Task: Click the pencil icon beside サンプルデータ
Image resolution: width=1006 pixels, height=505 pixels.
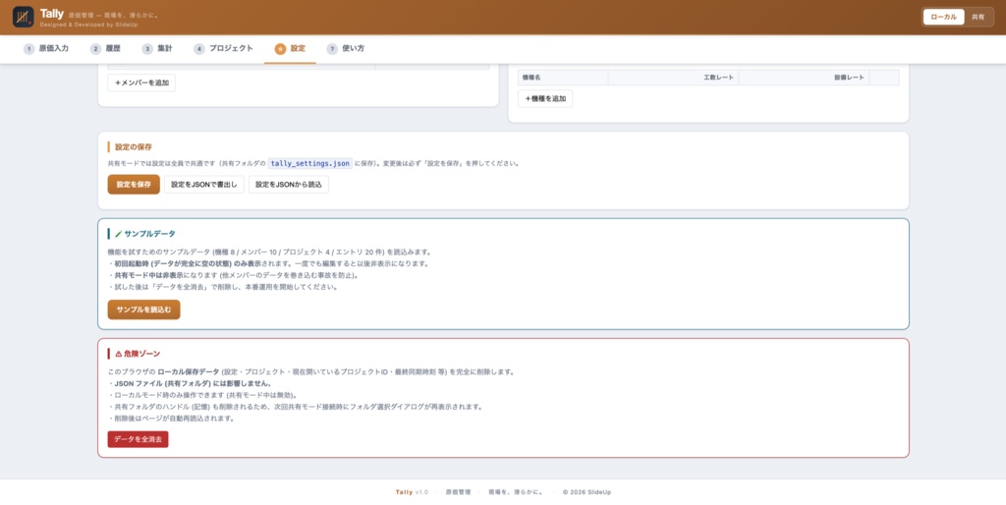Action: pyautogui.click(x=119, y=234)
